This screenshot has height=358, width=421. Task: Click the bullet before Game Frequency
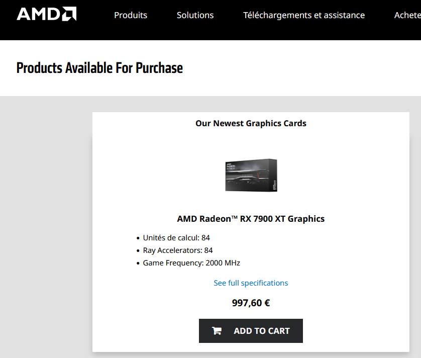[138, 263]
